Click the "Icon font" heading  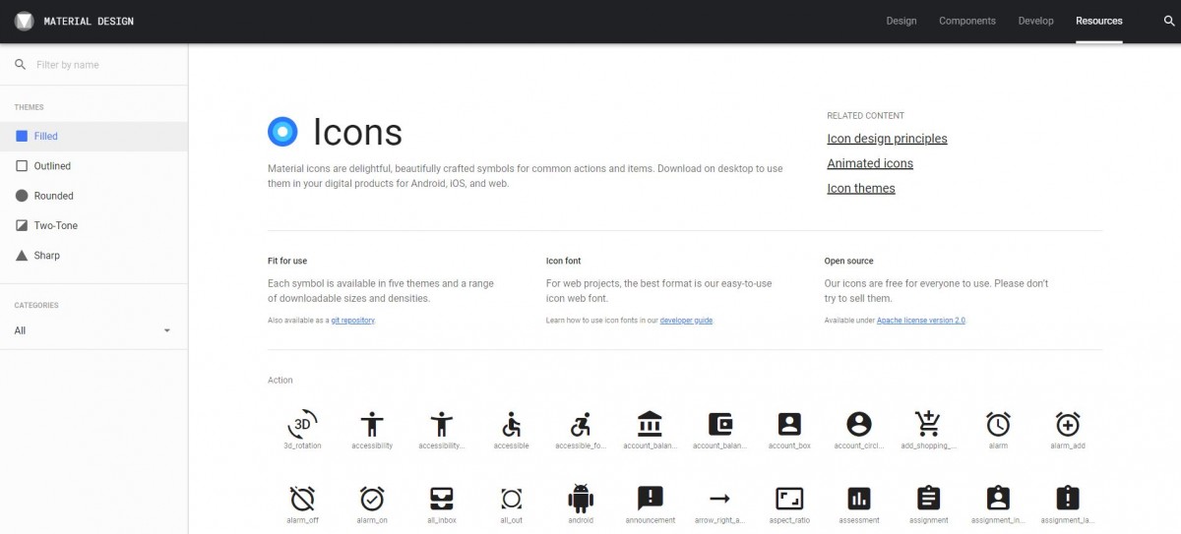tap(563, 261)
